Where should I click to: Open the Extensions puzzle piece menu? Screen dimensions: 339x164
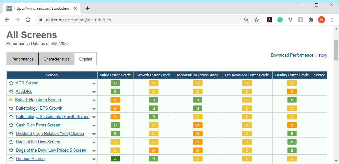click(311, 20)
